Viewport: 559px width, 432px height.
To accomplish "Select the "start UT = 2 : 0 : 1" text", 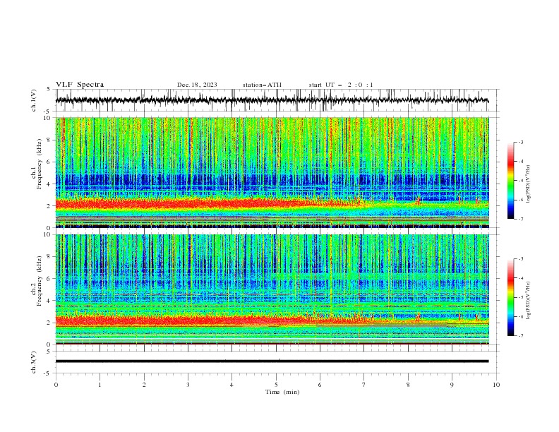I will click(341, 85).
